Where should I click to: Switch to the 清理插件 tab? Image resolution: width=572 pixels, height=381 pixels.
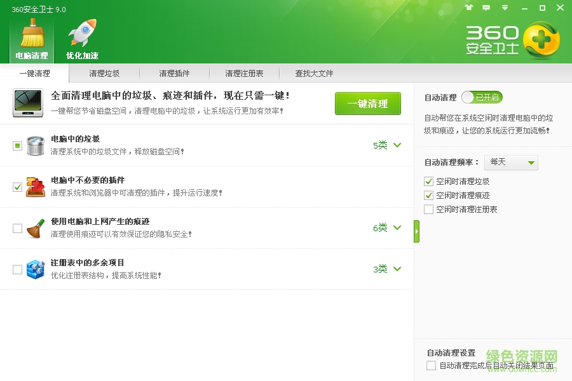click(174, 73)
